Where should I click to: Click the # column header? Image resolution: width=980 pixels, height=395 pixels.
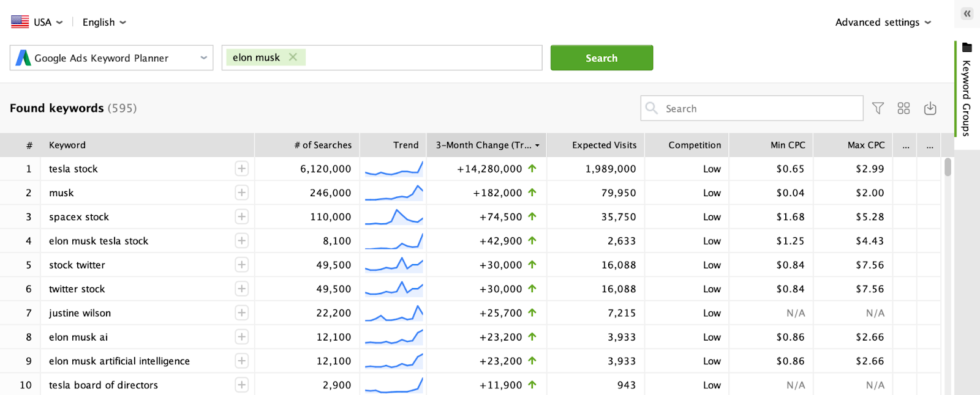tap(20, 145)
